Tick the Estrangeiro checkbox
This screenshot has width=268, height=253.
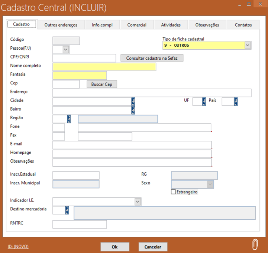tap(173, 192)
